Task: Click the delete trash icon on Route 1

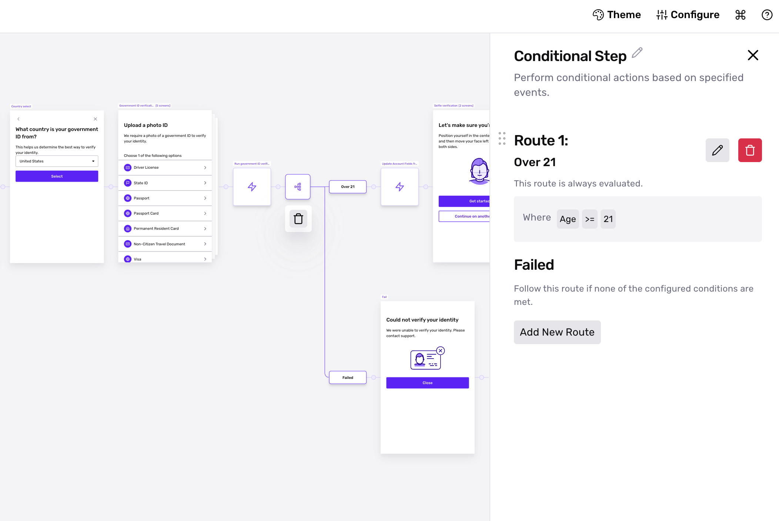Action: [x=750, y=149]
